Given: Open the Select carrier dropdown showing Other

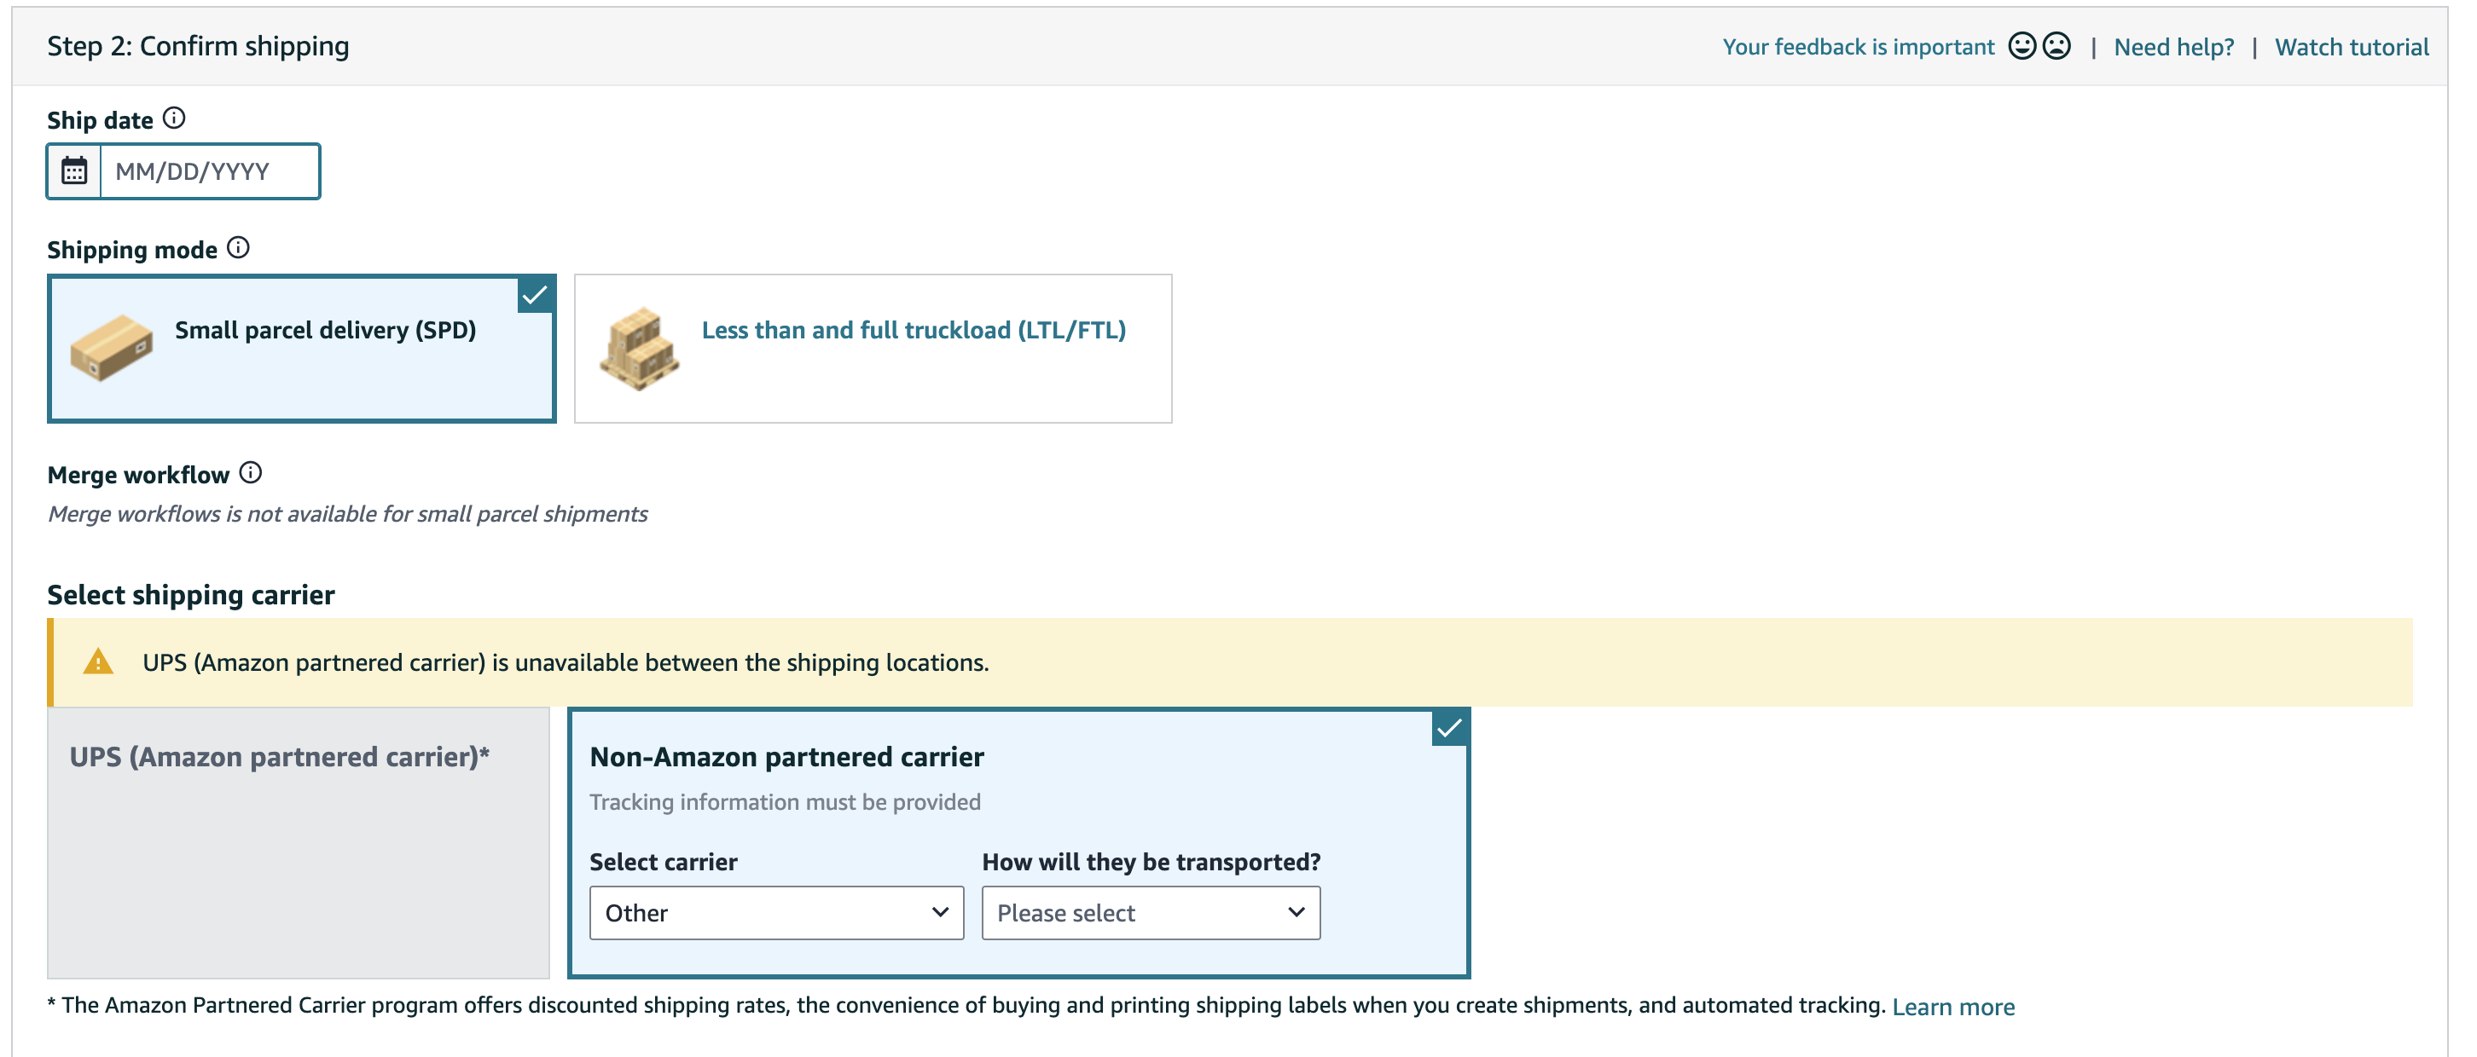Looking at the screenshot, I should click(x=777, y=913).
